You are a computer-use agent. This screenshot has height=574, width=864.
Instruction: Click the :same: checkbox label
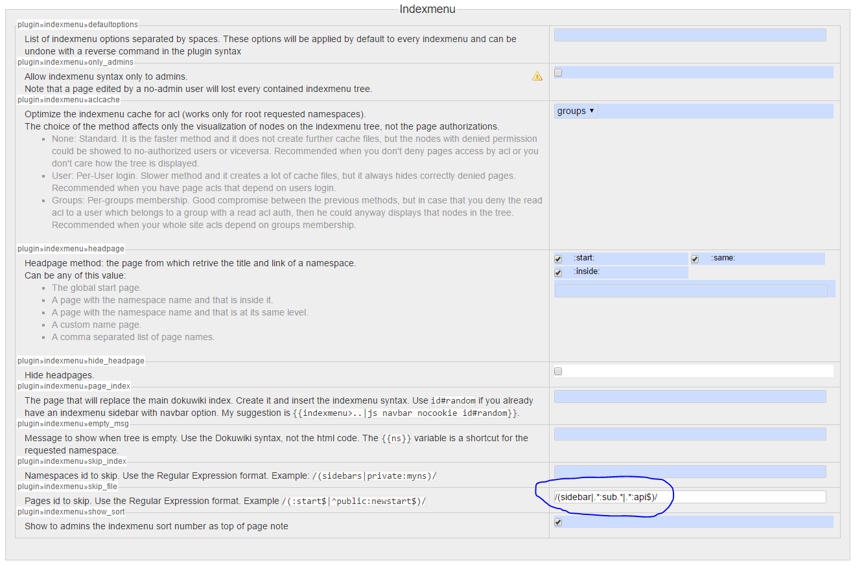pos(723,258)
